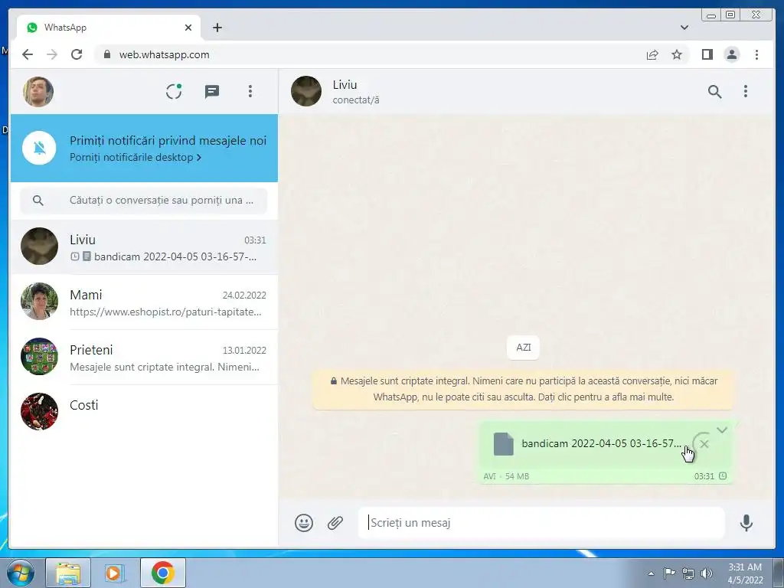The height and width of the screenshot is (588, 784).
Task: Open conversation three-dot menu for Liviu
Action: click(x=746, y=92)
